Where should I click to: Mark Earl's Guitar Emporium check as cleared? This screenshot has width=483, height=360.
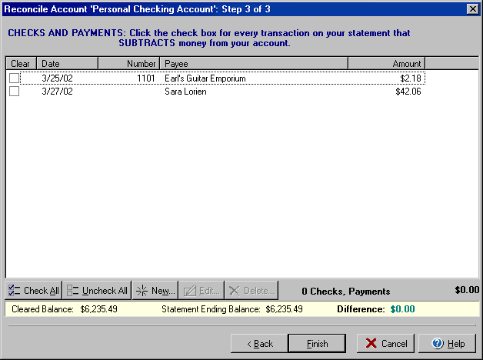pos(14,78)
